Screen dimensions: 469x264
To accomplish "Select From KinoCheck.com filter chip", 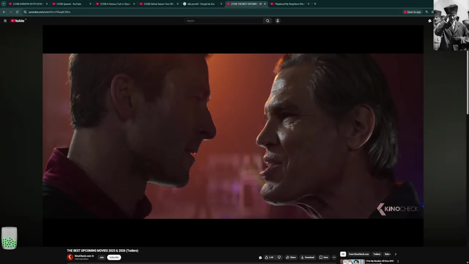I will pyautogui.click(x=359, y=254).
